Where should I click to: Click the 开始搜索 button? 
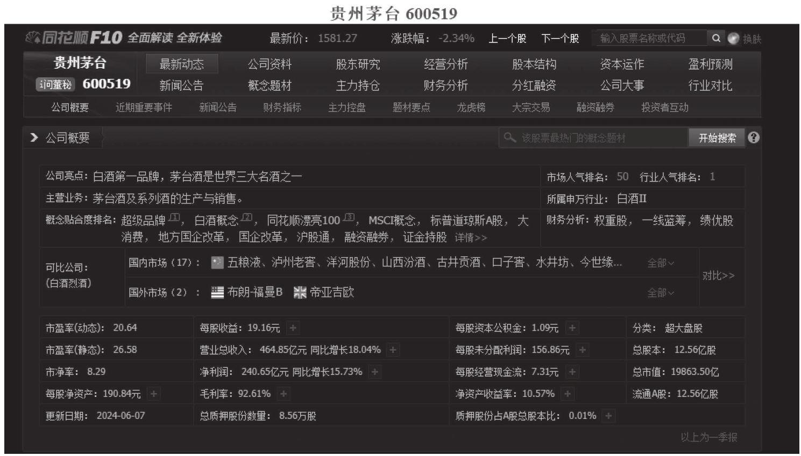(x=717, y=138)
